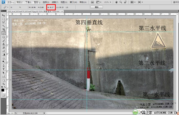Click Zoom tool in application bar
Image resolution: width=179 pixels, height=115 pixels.
(121, 2)
